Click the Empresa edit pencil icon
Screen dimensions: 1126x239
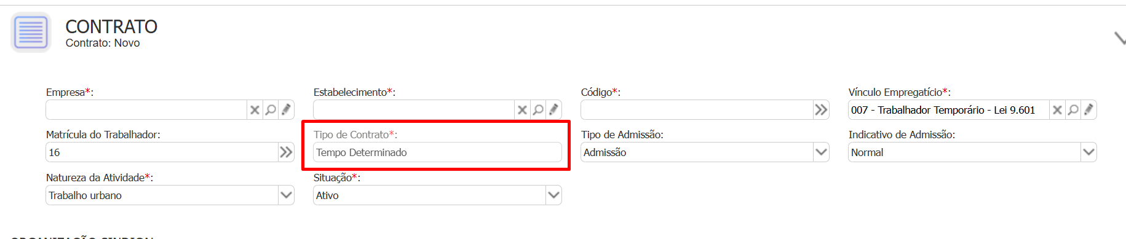(x=286, y=110)
